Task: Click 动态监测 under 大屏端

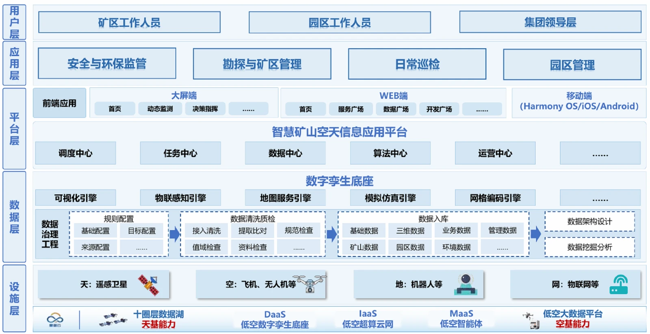Action: (160, 109)
